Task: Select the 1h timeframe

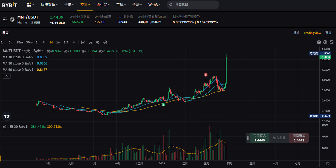Action: [38, 42]
